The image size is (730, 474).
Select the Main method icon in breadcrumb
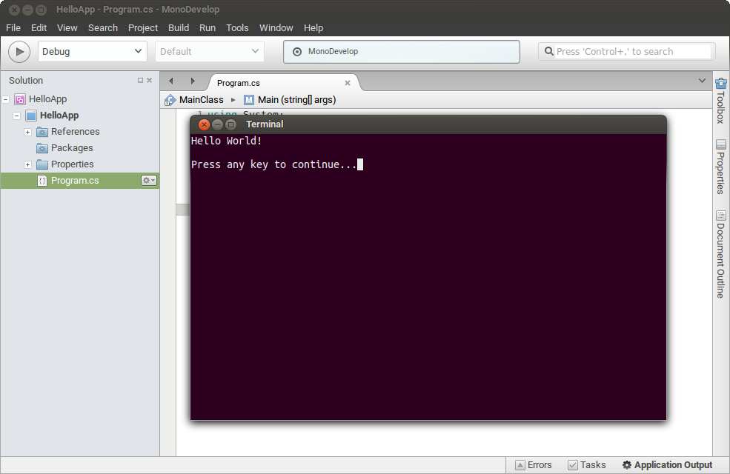pyautogui.click(x=248, y=99)
